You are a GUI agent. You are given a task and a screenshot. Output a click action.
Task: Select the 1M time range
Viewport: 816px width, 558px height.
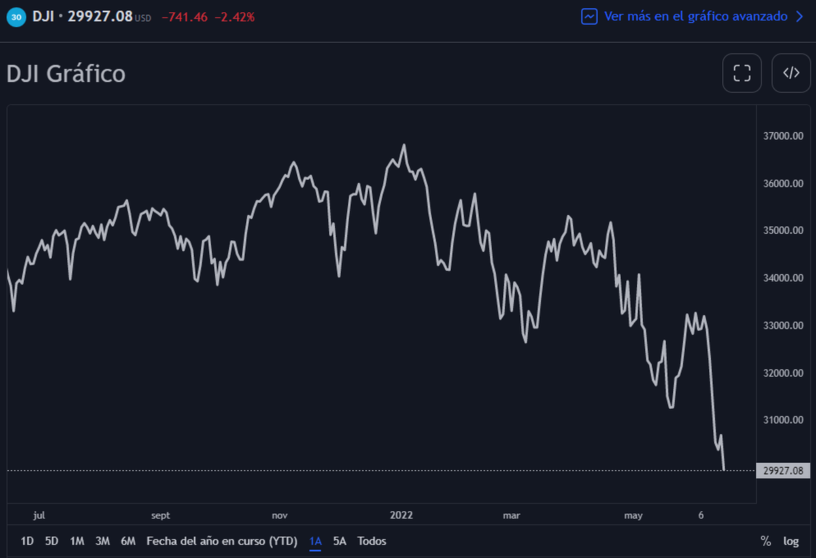78,541
